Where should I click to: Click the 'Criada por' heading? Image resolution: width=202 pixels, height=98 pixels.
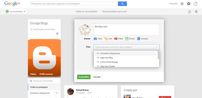(x=131, y=90)
